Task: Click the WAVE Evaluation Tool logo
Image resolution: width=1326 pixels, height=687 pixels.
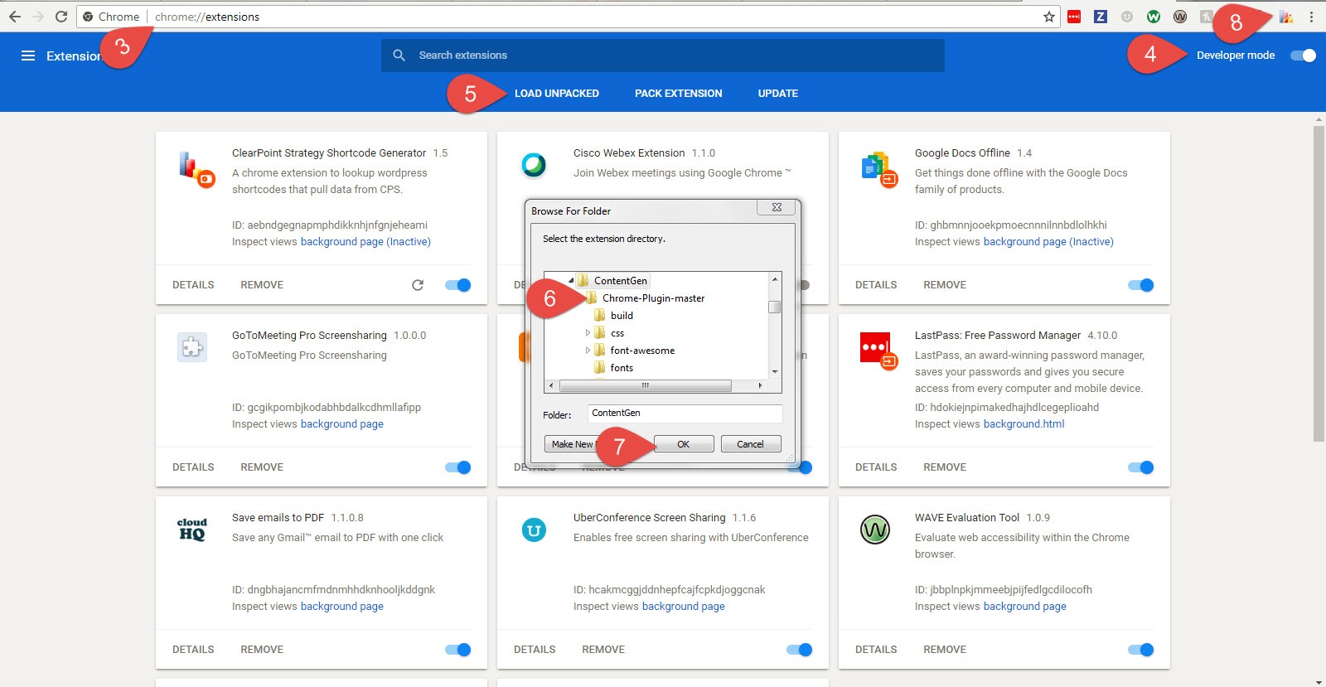Action: pos(875,529)
